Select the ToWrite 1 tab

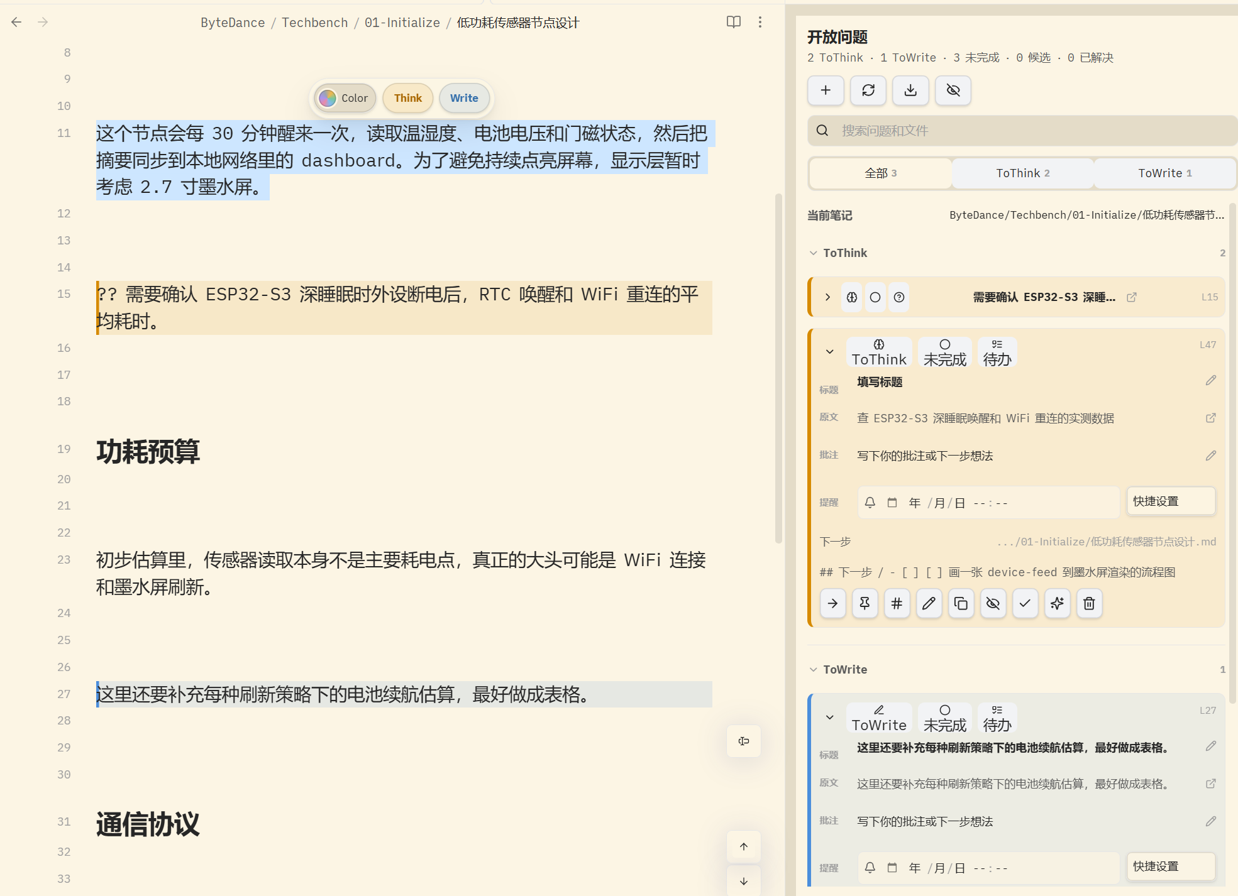point(1165,173)
